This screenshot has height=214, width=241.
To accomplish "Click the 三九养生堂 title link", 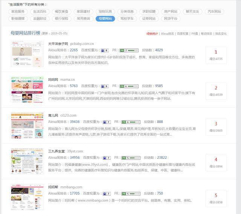I will pos(56,151).
